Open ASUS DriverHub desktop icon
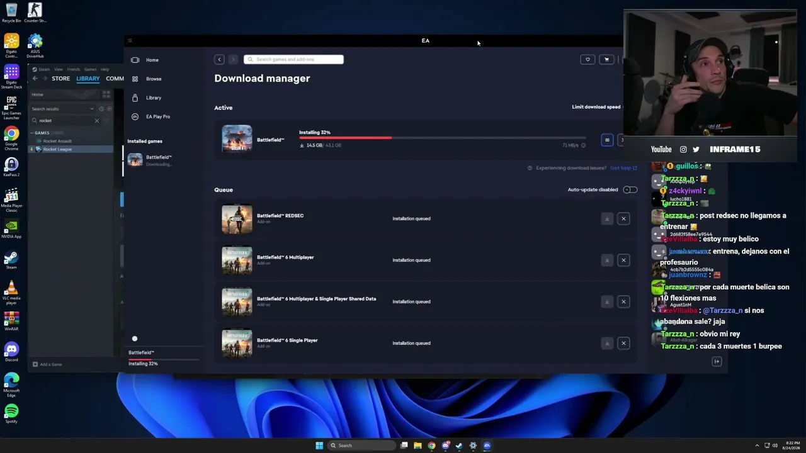This screenshot has width=806, height=453. click(x=35, y=47)
